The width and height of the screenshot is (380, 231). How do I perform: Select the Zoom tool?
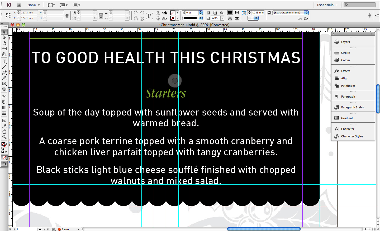(4, 137)
